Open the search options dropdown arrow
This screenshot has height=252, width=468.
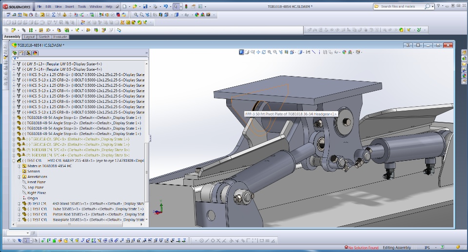pyautogui.click(x=432, y=7)
